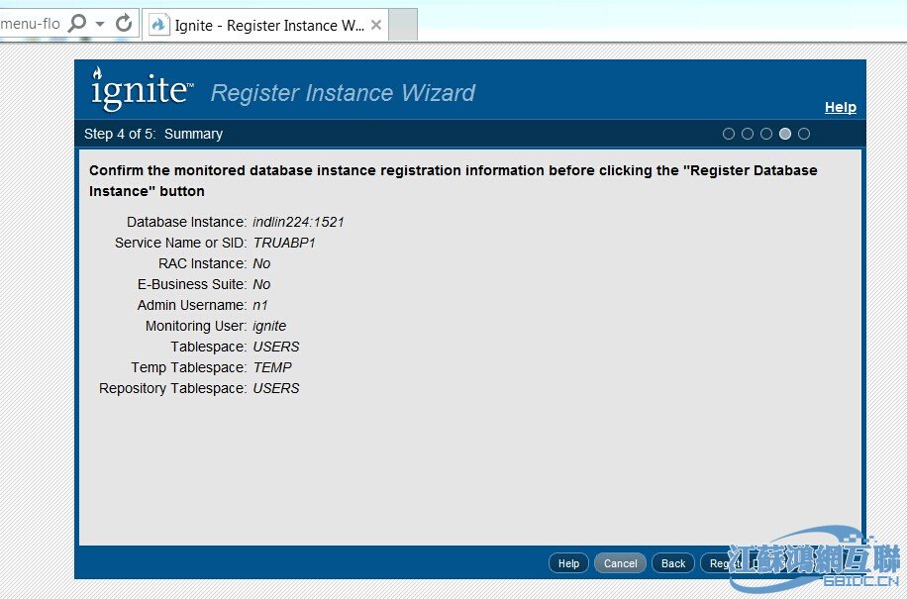907x599 pixels.
Task: Click the 'No' value beside RAC Instance
Action: (x=261, y=263)
